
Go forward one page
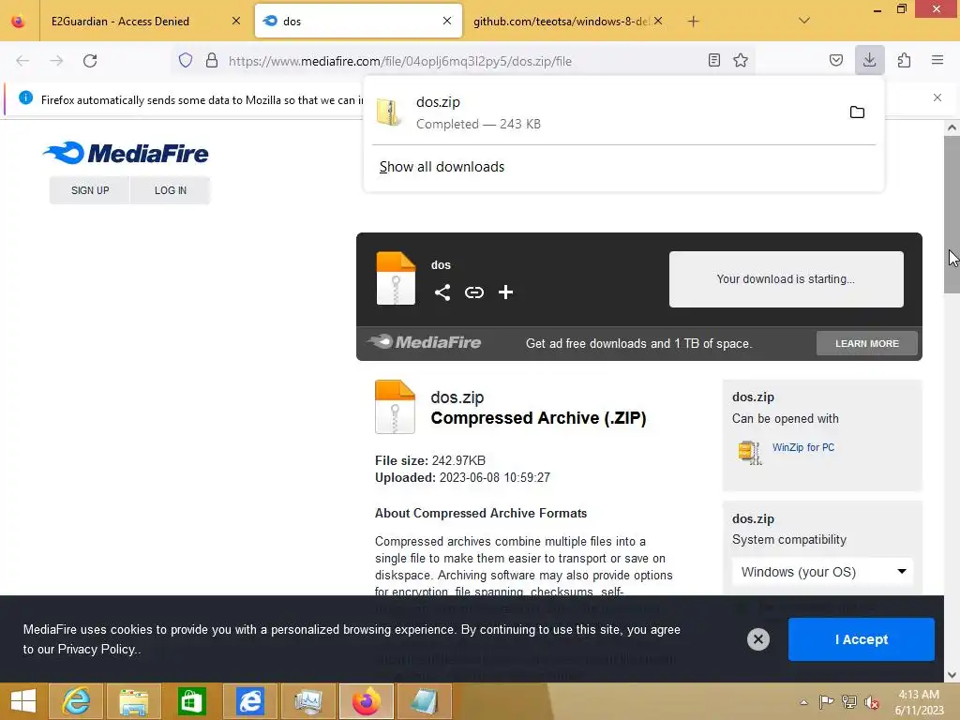56,61
